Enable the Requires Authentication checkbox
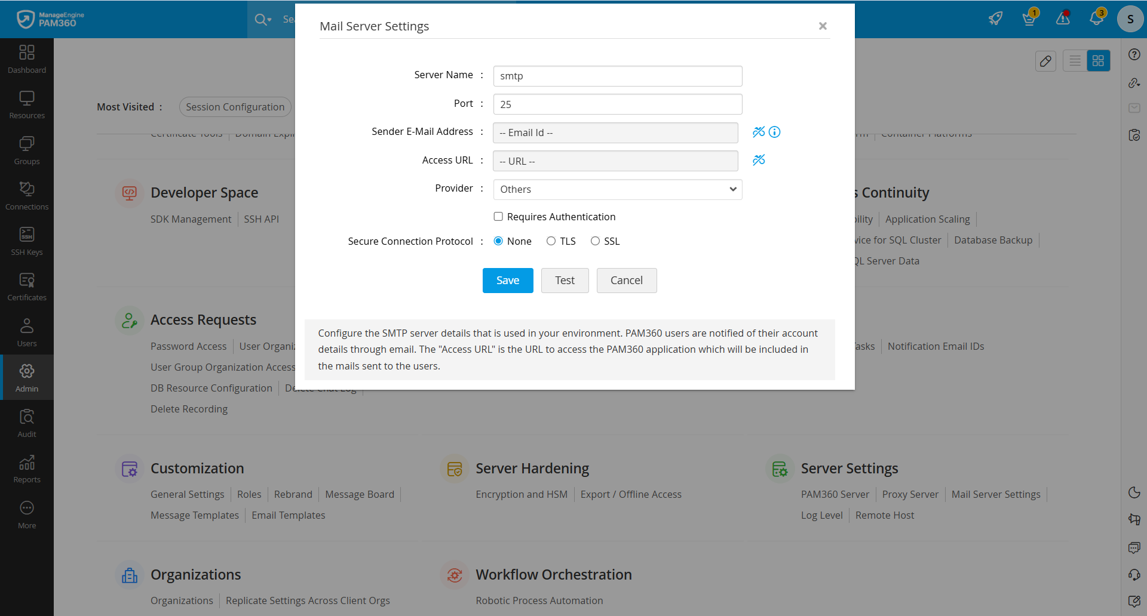Viewport: 1147px width, 616px height. pos(499,217)
